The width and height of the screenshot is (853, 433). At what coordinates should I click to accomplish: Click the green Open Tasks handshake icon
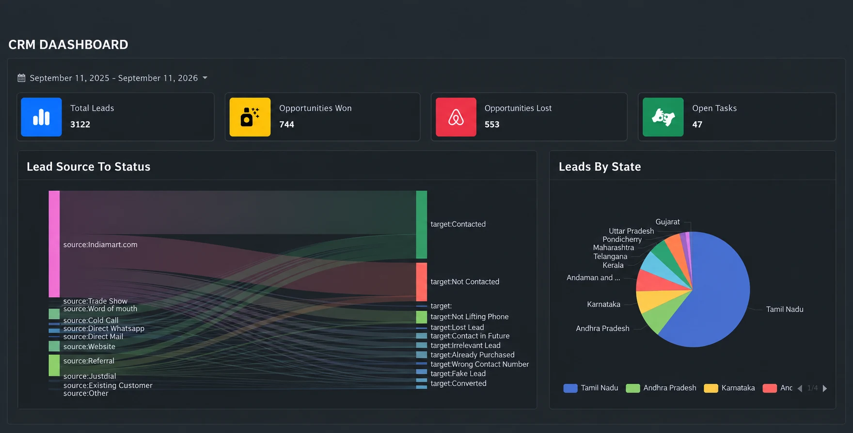663,117
